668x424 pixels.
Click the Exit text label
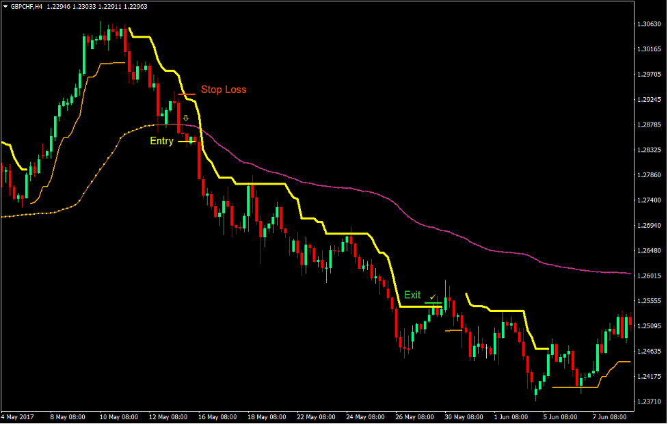(412, 295)
